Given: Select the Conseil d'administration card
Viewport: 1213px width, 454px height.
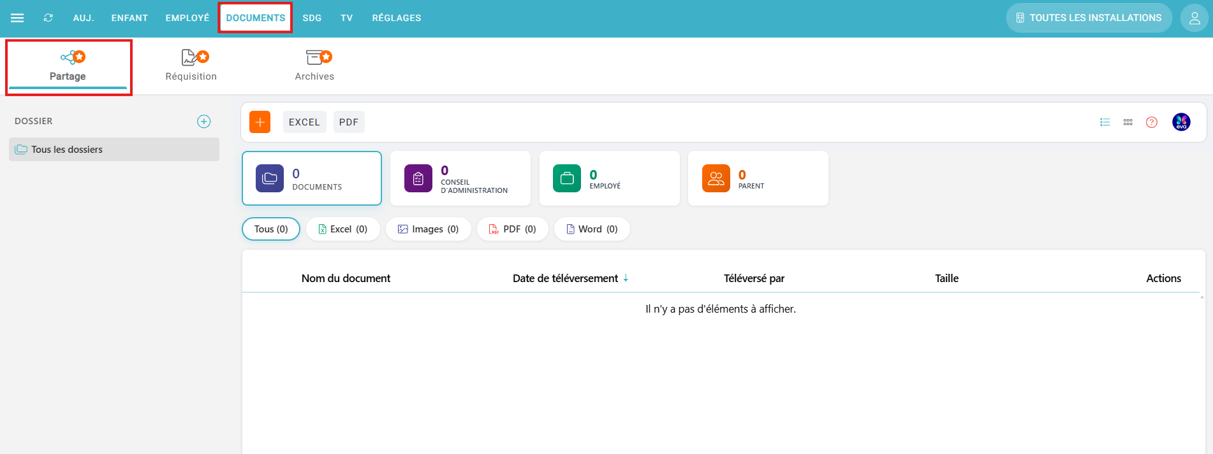Looking at the screenshot, I should [x=460, y=179].
